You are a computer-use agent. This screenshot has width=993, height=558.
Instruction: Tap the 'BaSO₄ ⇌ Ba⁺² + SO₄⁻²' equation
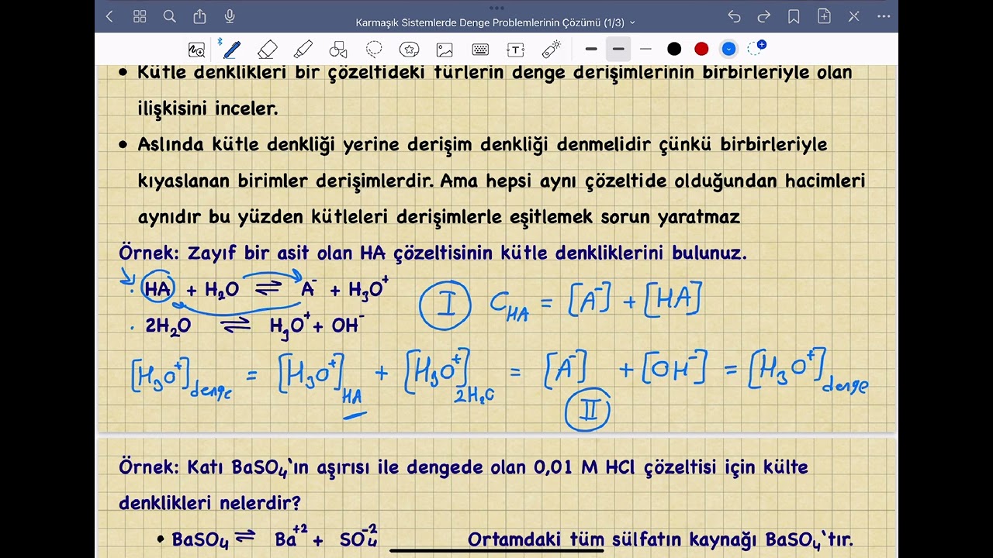tap(275, 538)
